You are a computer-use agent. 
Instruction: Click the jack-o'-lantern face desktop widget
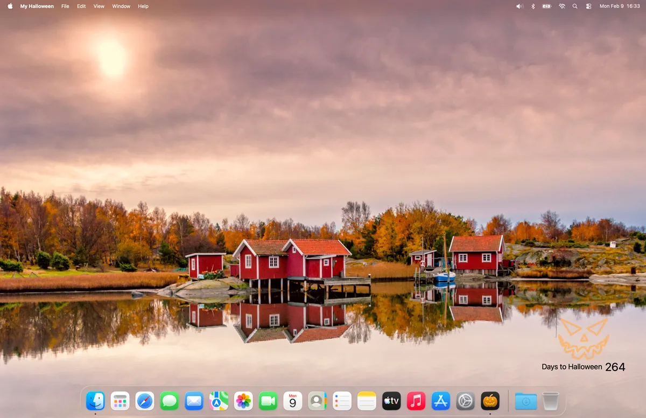point(584,338)
